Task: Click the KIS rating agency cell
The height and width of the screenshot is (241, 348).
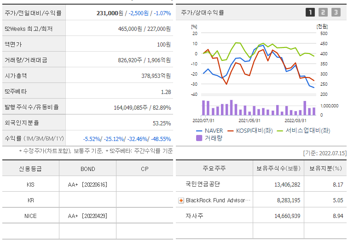Action: [30, 185]
